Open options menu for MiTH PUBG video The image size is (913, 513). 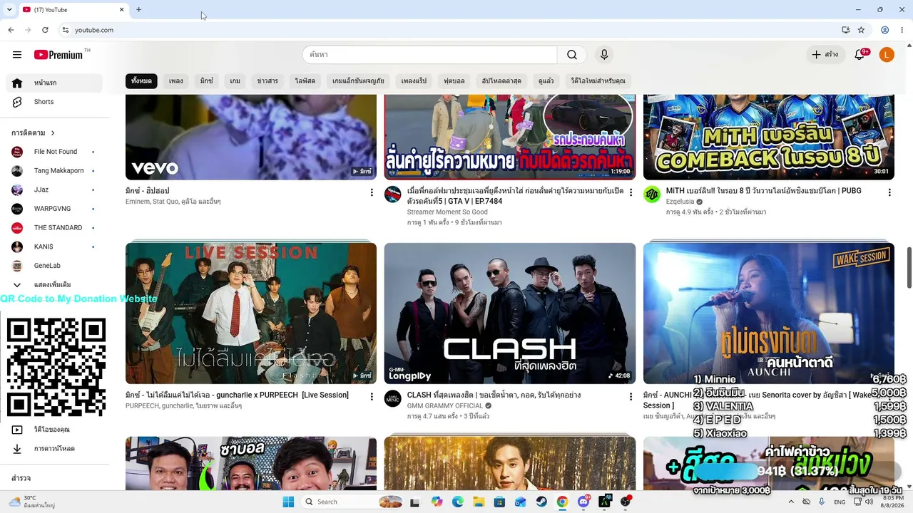[x=889, y=192]
